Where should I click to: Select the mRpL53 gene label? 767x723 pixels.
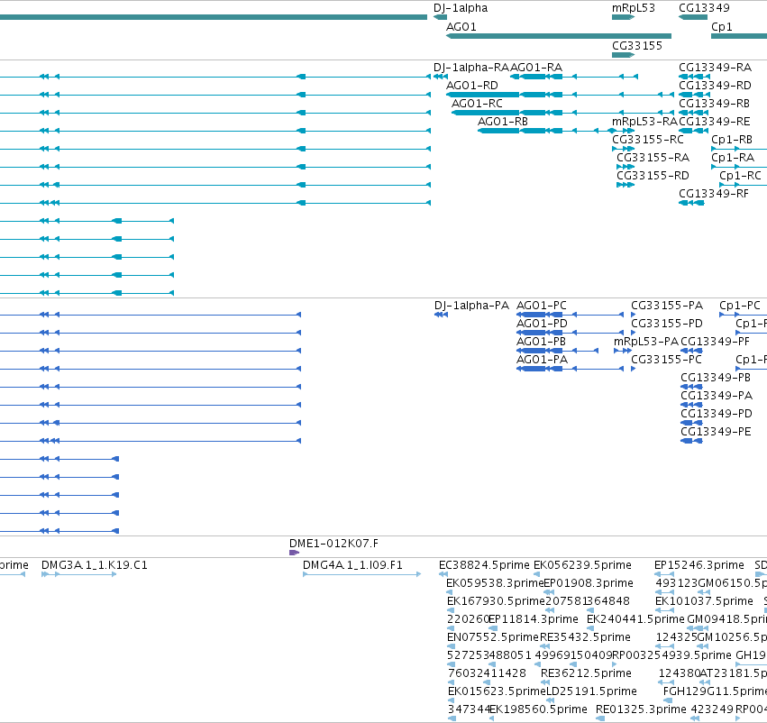633,8
